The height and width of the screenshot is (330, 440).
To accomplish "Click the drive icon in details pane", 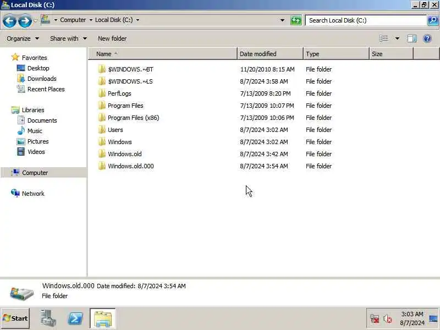I will 21,293.
